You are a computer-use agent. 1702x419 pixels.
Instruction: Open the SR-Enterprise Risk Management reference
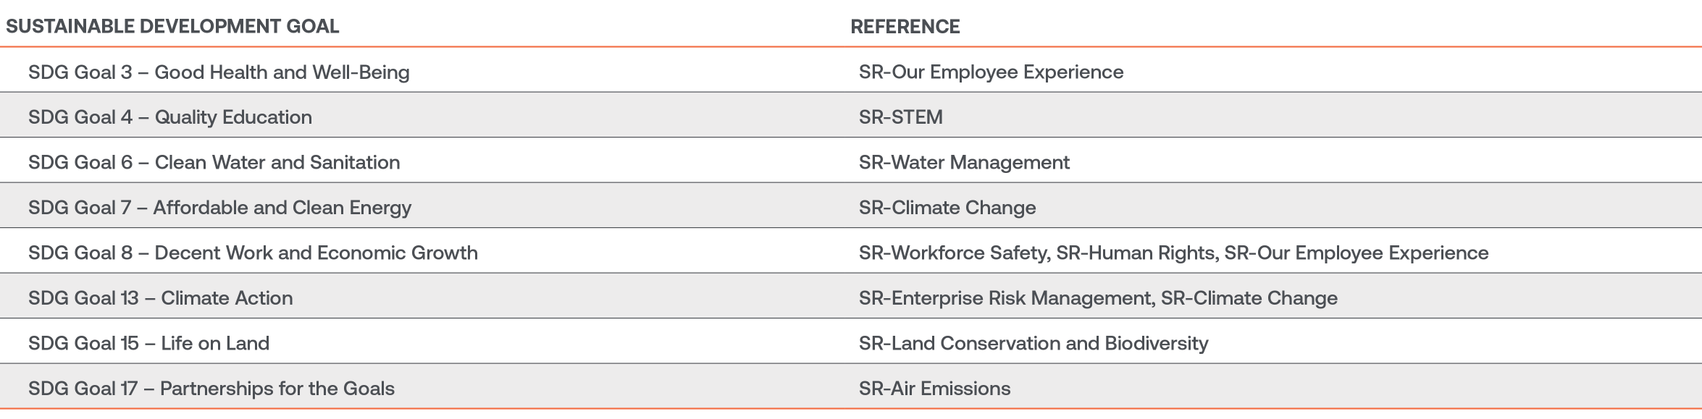pyautogui.click(x=1007, y=298)
